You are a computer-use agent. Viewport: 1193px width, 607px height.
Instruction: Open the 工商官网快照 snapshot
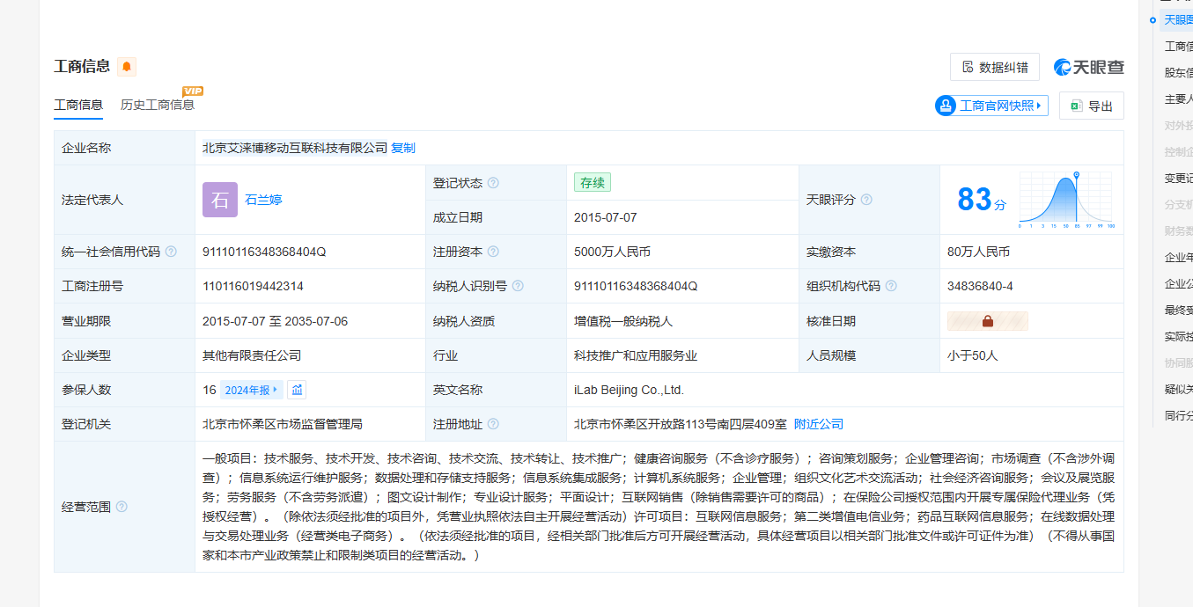(x=991, y=106)
